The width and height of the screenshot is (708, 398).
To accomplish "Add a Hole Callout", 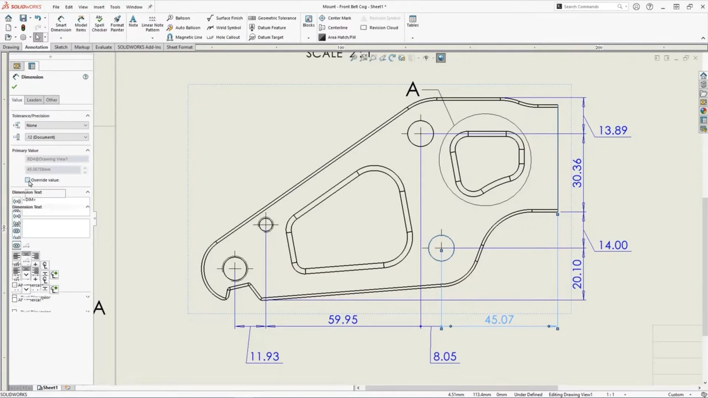I will click(x=223, y=37).
